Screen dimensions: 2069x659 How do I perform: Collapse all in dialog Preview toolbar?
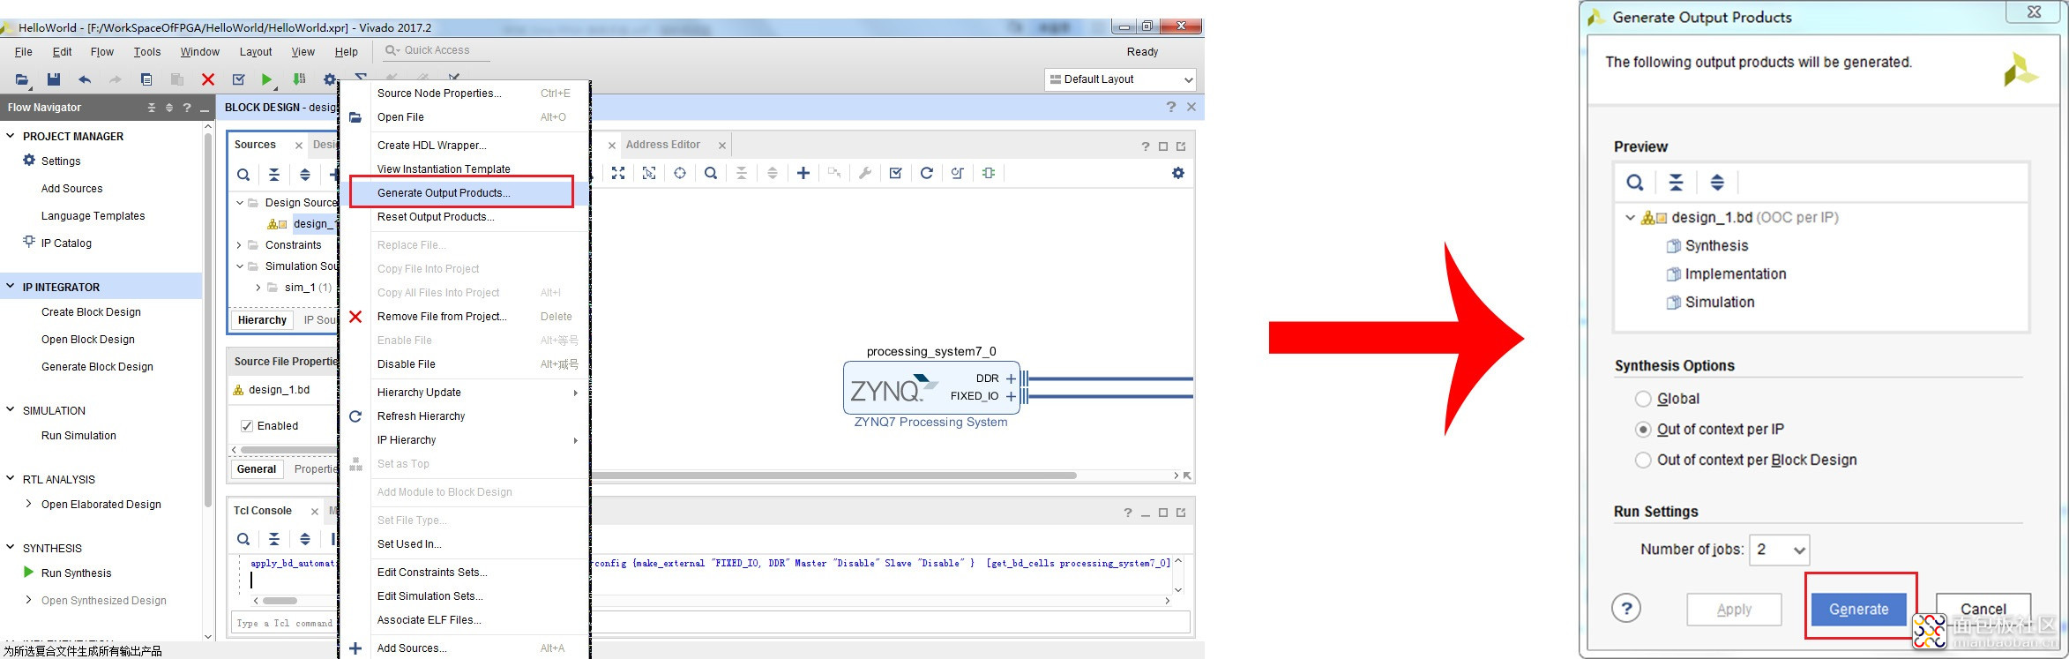click(1677, 183)
